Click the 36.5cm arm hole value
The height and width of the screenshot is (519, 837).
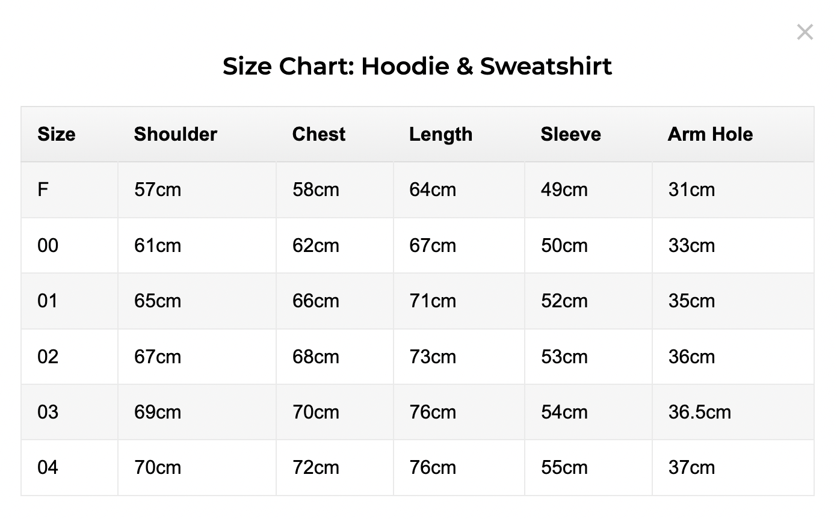(699, 412)
